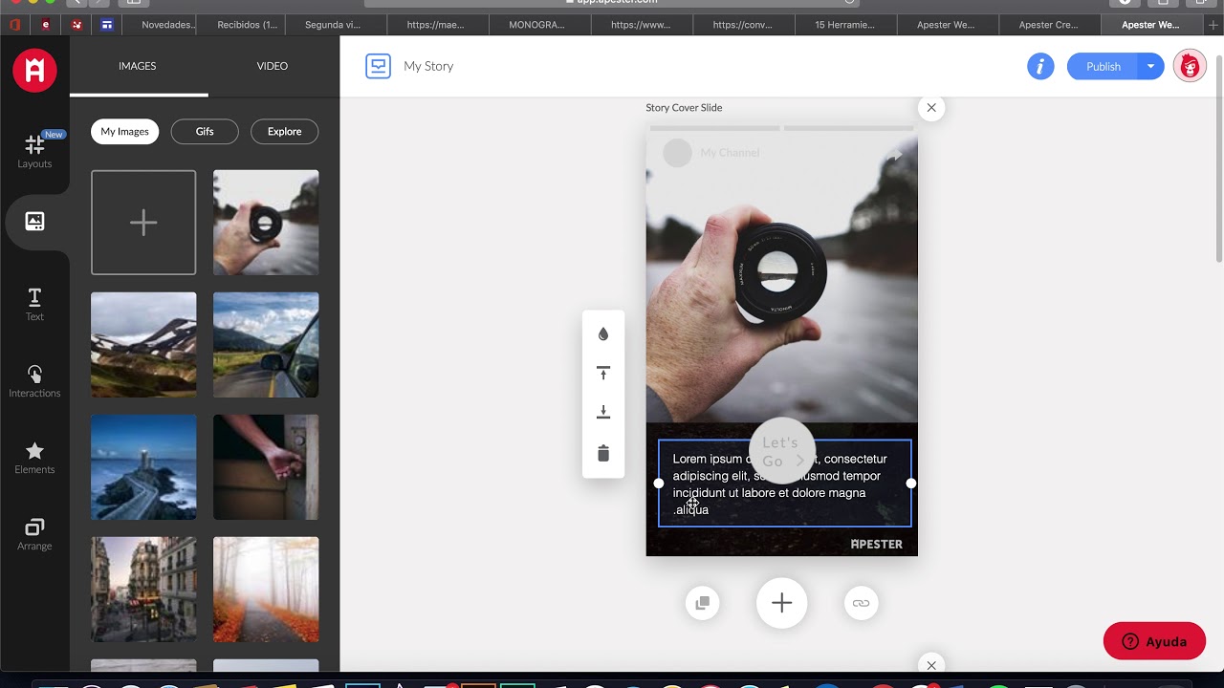Click the Publish button

click(1103, 66)
